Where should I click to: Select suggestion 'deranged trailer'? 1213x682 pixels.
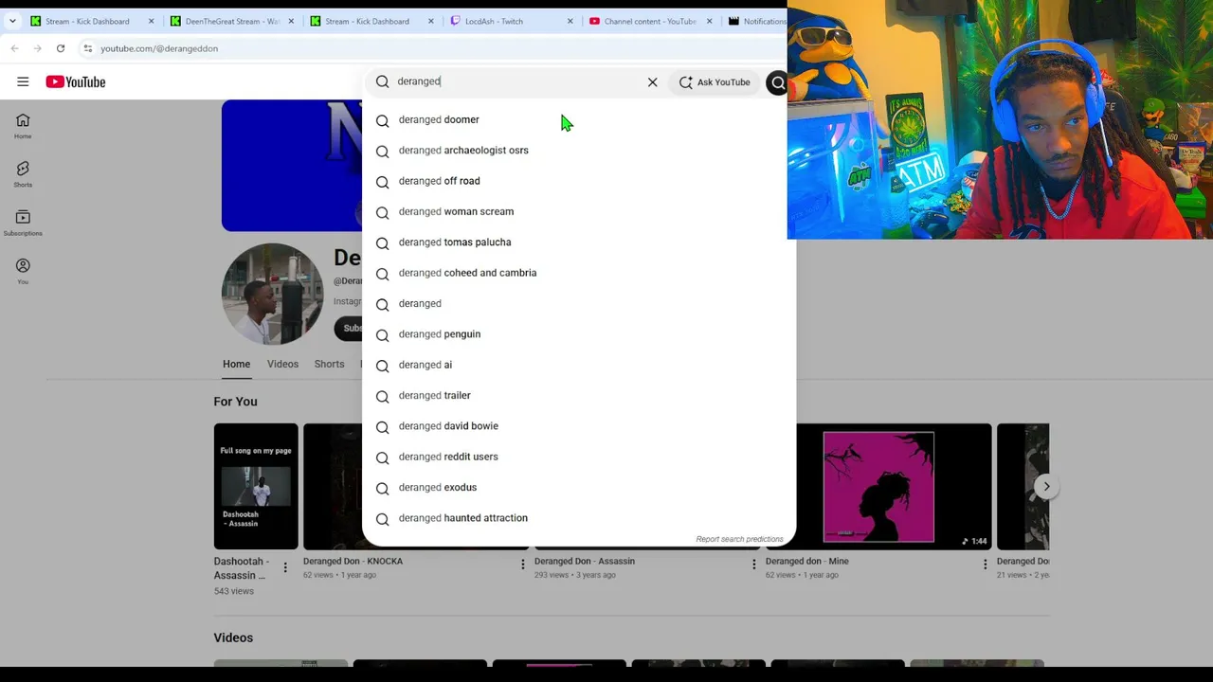[x=579, y=395]
